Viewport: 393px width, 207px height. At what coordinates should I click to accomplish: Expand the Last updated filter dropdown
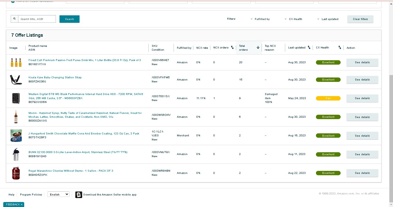coord(328,19)
